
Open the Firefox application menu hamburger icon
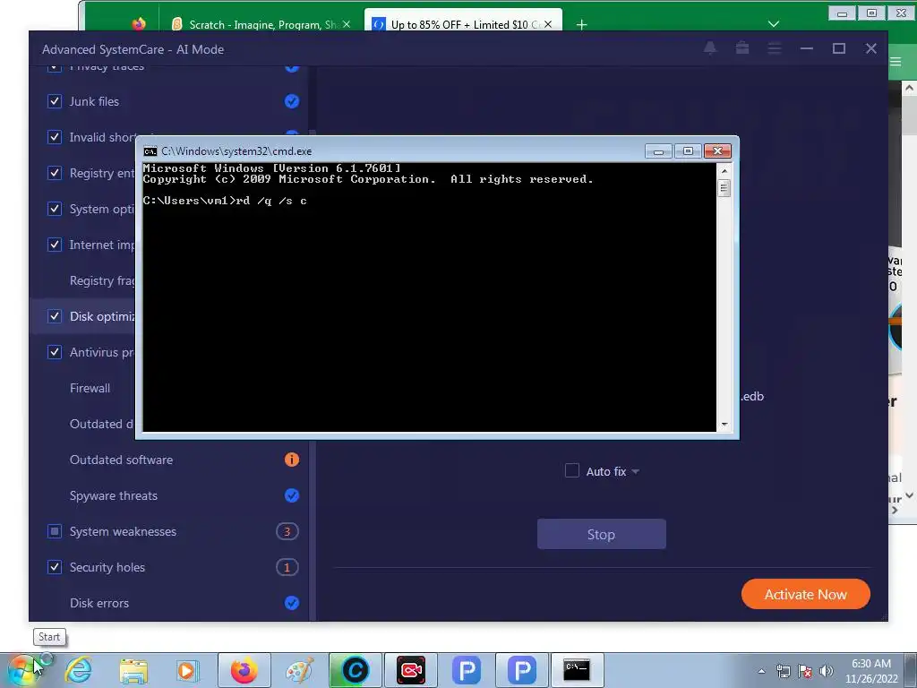tap(896, 62)
